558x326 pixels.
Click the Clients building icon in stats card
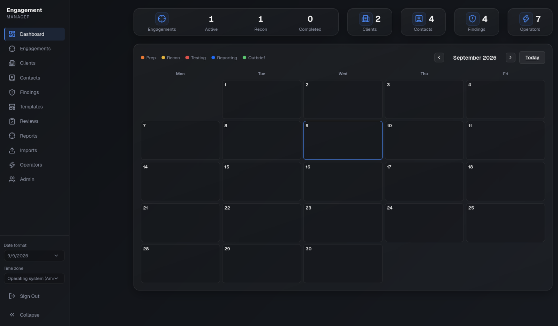tap(365, 19)
